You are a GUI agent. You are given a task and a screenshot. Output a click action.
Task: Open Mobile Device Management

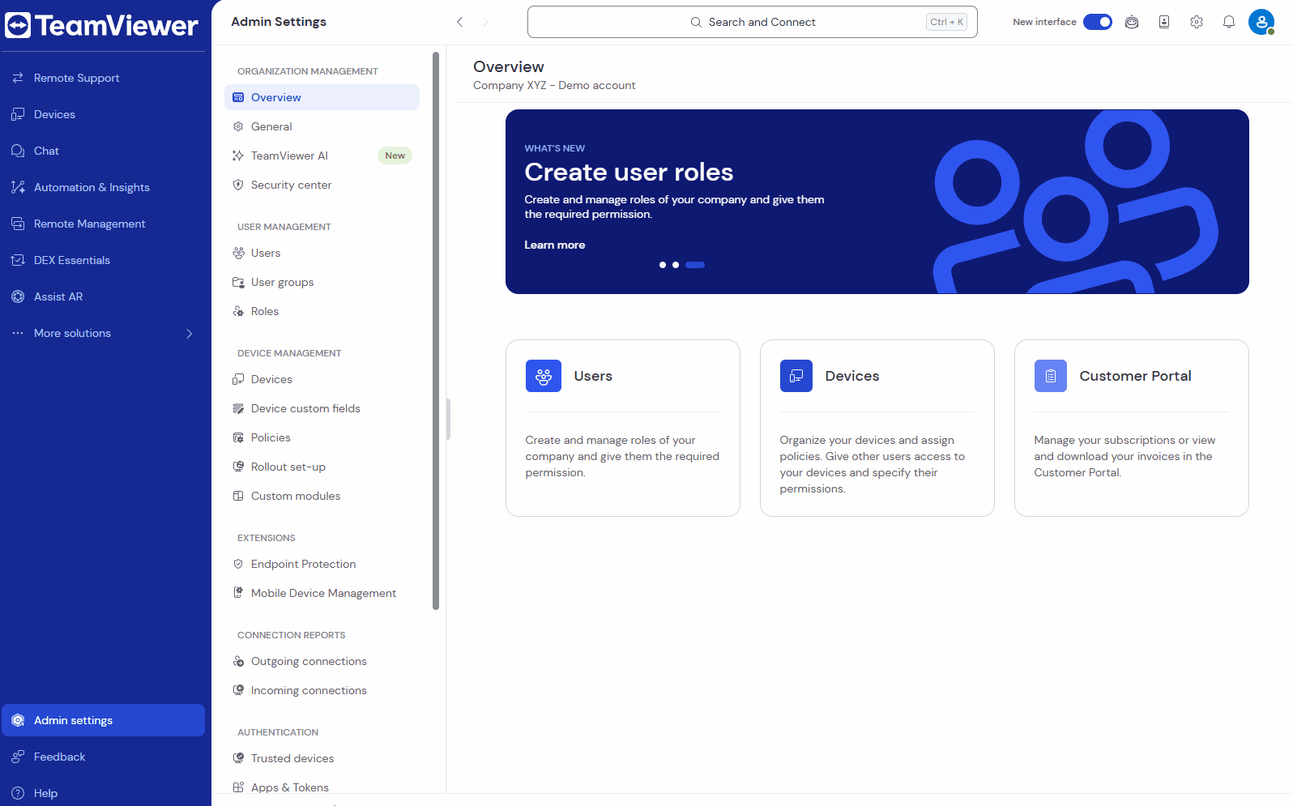click(322, 593)
